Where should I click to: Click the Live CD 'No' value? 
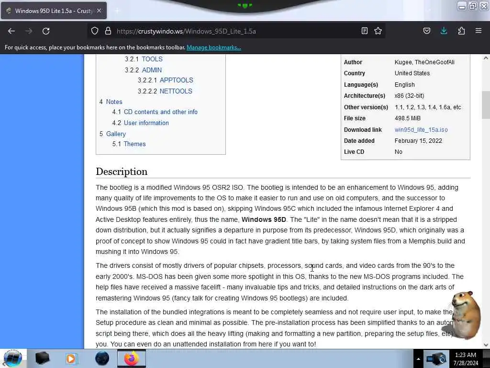point(399,152)
